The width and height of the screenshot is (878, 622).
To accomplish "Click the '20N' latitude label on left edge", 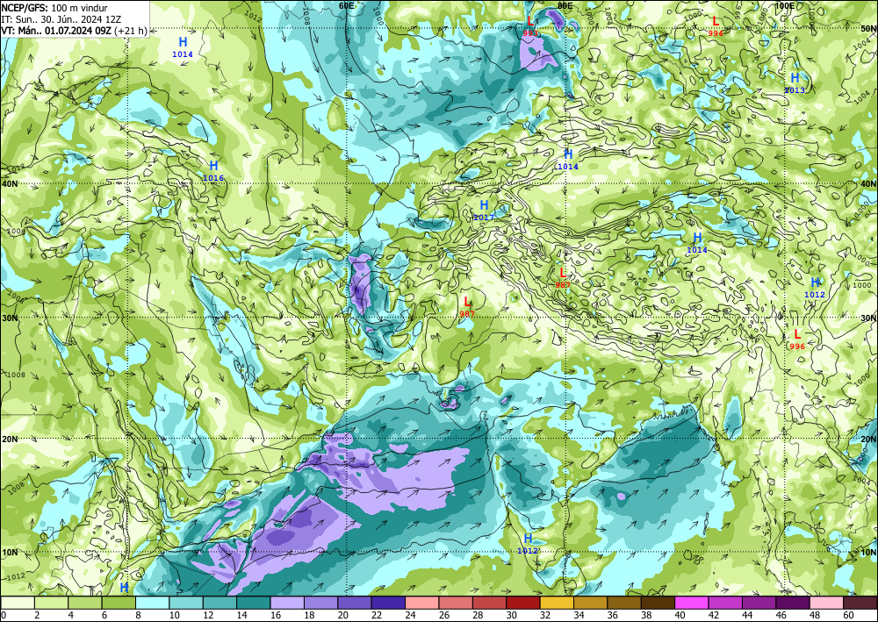I will 10,440.
